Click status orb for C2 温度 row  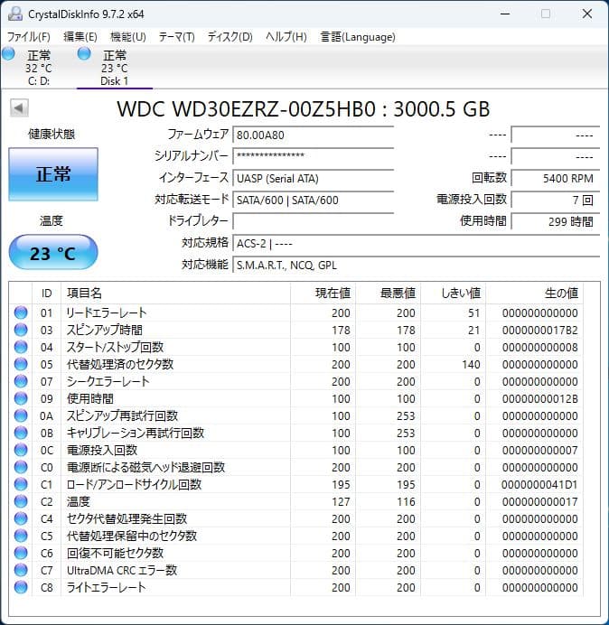point(21,501)
